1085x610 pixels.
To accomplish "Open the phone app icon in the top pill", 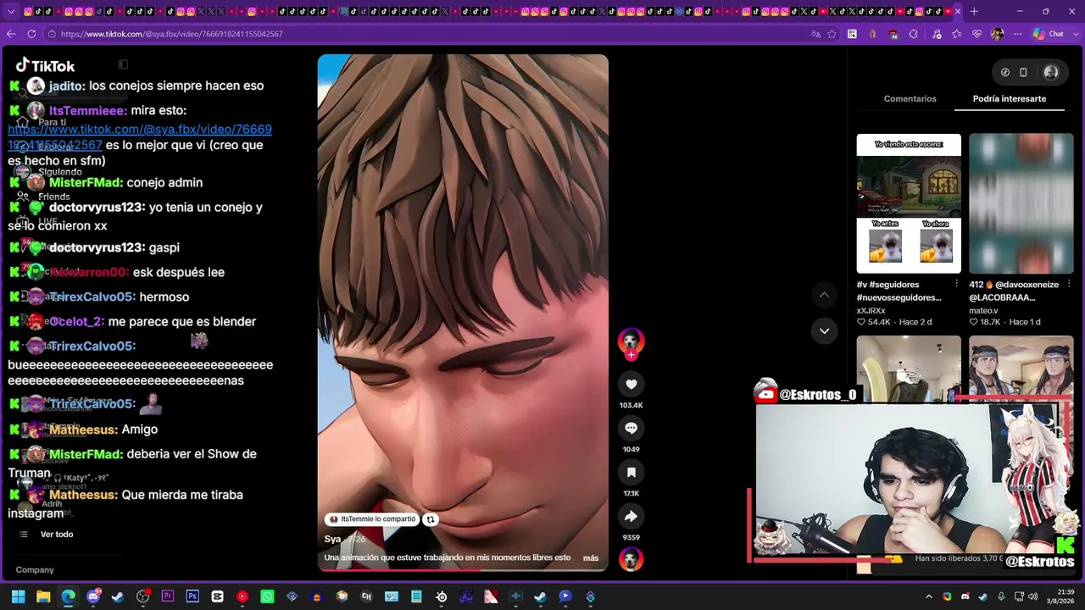I will point(1023,73).
